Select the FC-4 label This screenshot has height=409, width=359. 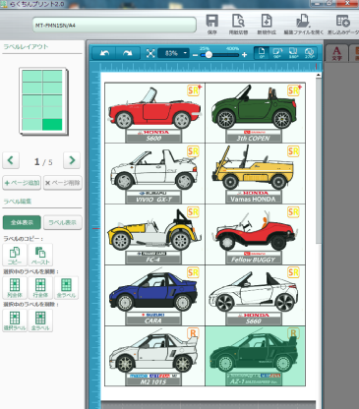coord(154,235)
